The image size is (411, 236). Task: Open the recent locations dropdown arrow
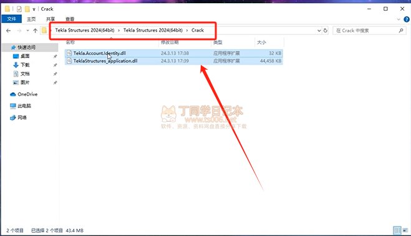click(x=27, y=31)
